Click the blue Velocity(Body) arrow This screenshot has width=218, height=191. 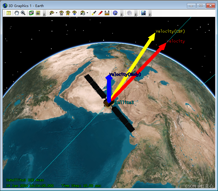[109, 89]
